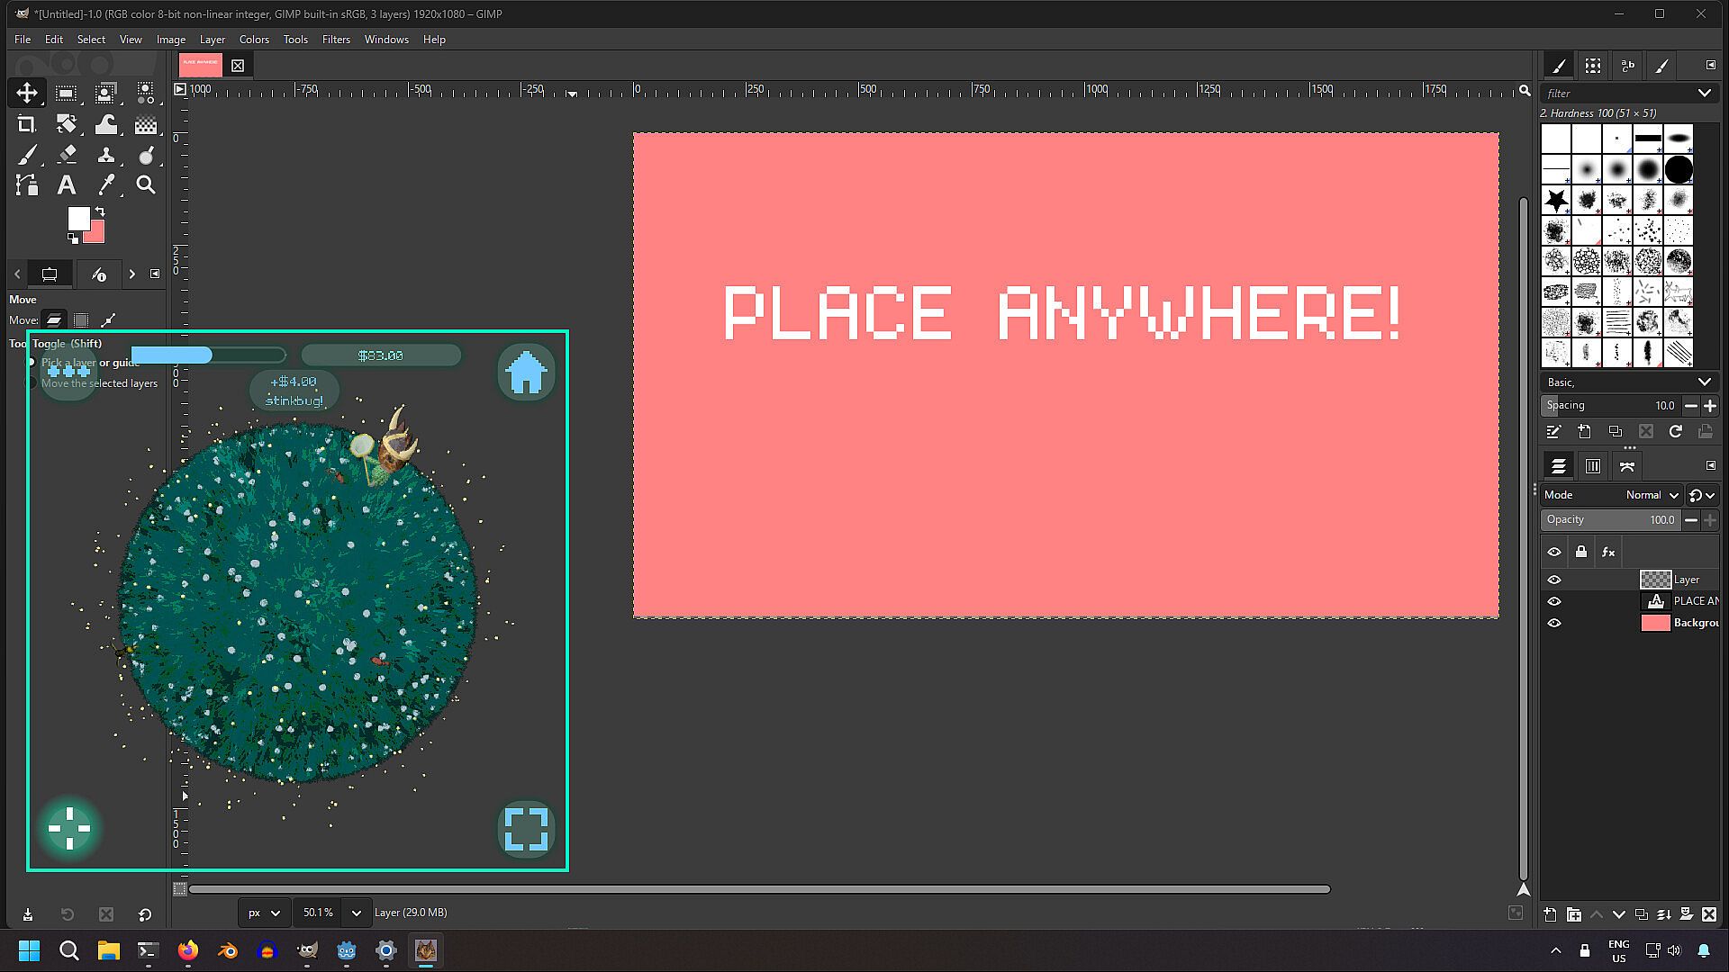This screenshot has height=972, width=1729.
Task: Toggle visibility of PLACE ANYWHERE text layer
Action: pos(1554,601)
